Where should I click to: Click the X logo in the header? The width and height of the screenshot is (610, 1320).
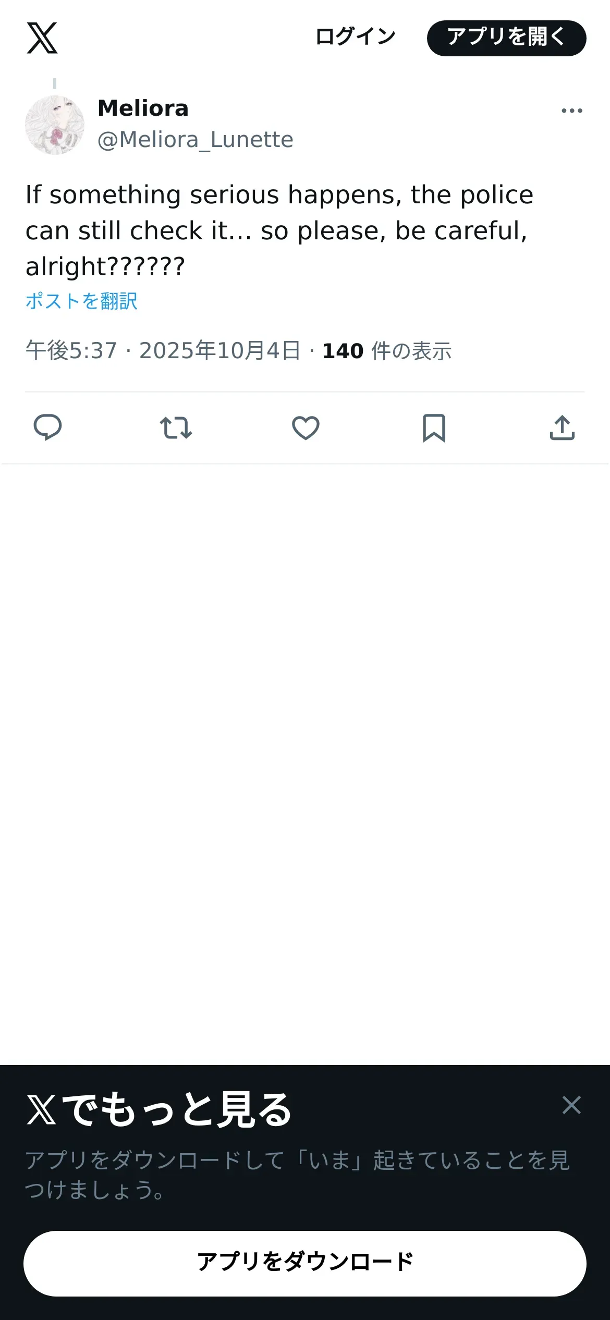42,38
